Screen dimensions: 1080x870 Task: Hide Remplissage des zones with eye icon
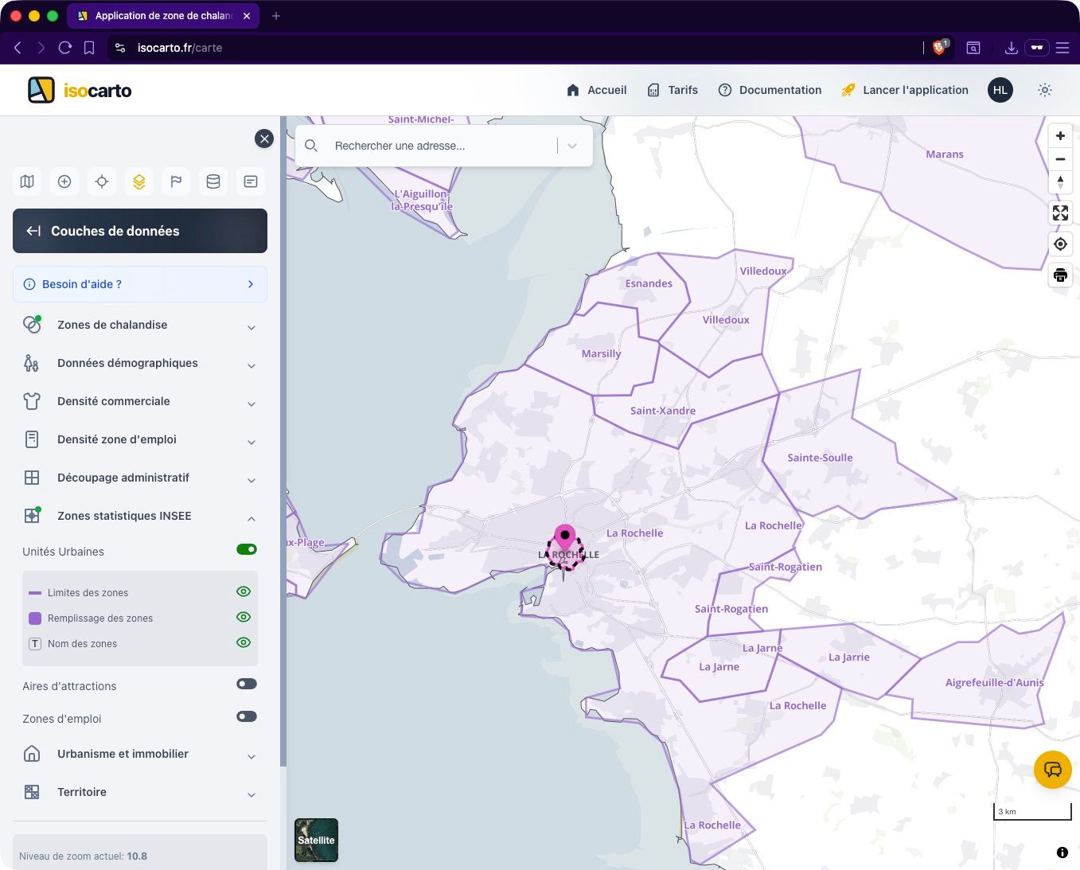tap(244, 617)
